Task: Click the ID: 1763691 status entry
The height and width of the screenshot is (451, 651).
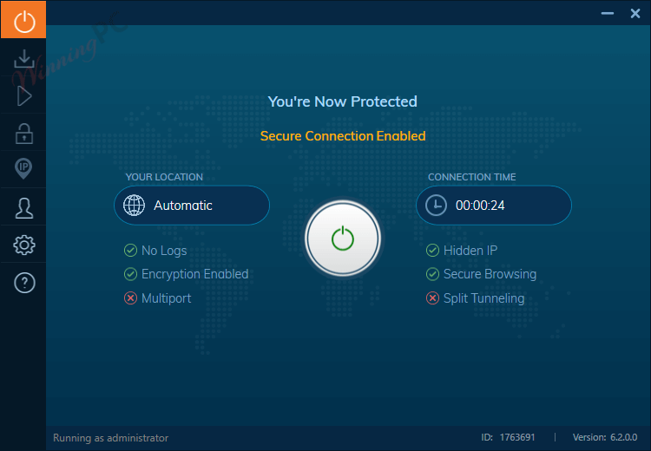Action: pyautogui.click(x=508, y=437)
